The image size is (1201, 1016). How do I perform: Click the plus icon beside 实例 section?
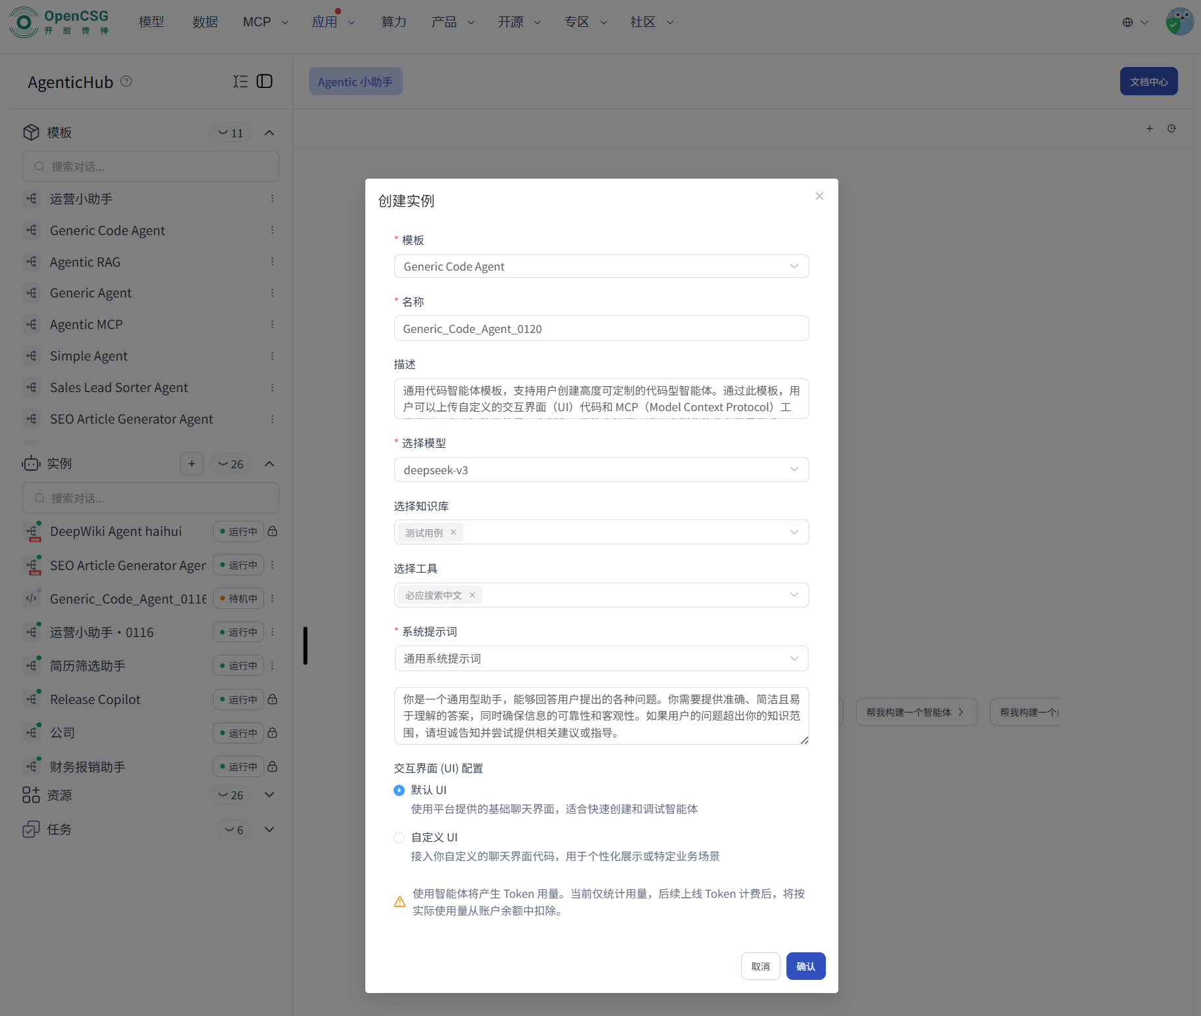(191, 464)
